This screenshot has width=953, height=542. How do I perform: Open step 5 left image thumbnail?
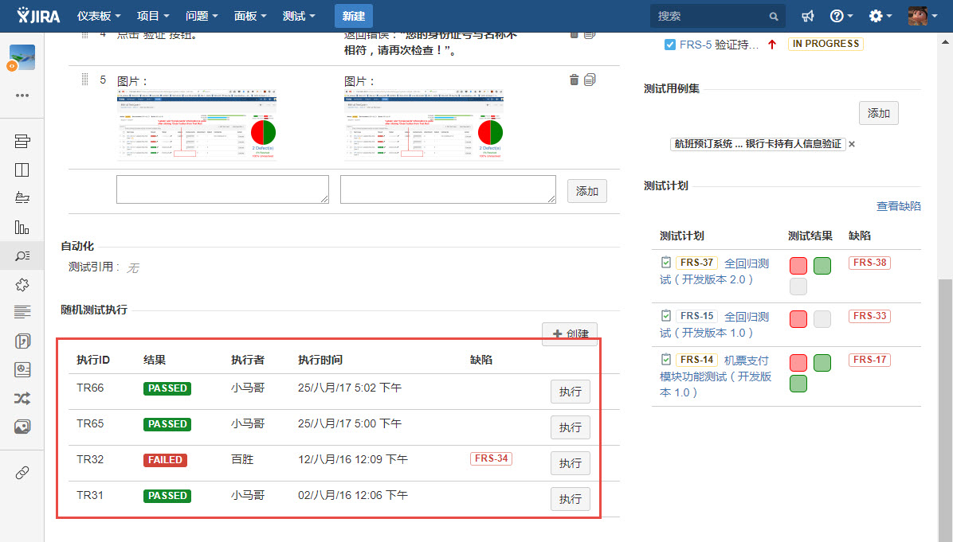[x=196, y=124]
